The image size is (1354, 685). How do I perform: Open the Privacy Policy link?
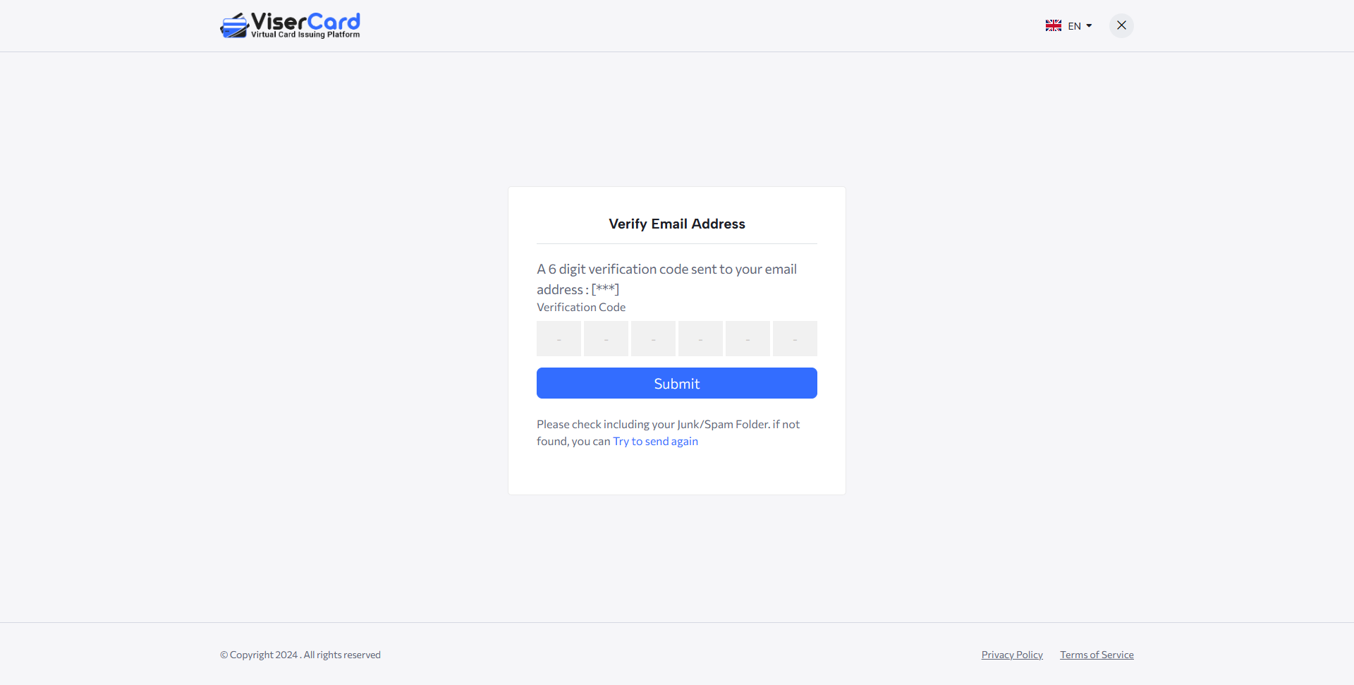click(x=1012, y=655)
